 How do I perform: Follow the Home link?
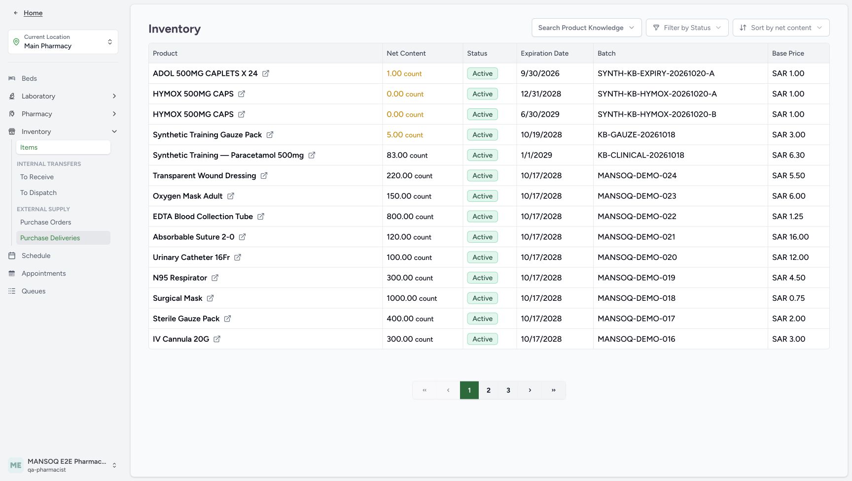pyautogui.click(x=33, y=13)
